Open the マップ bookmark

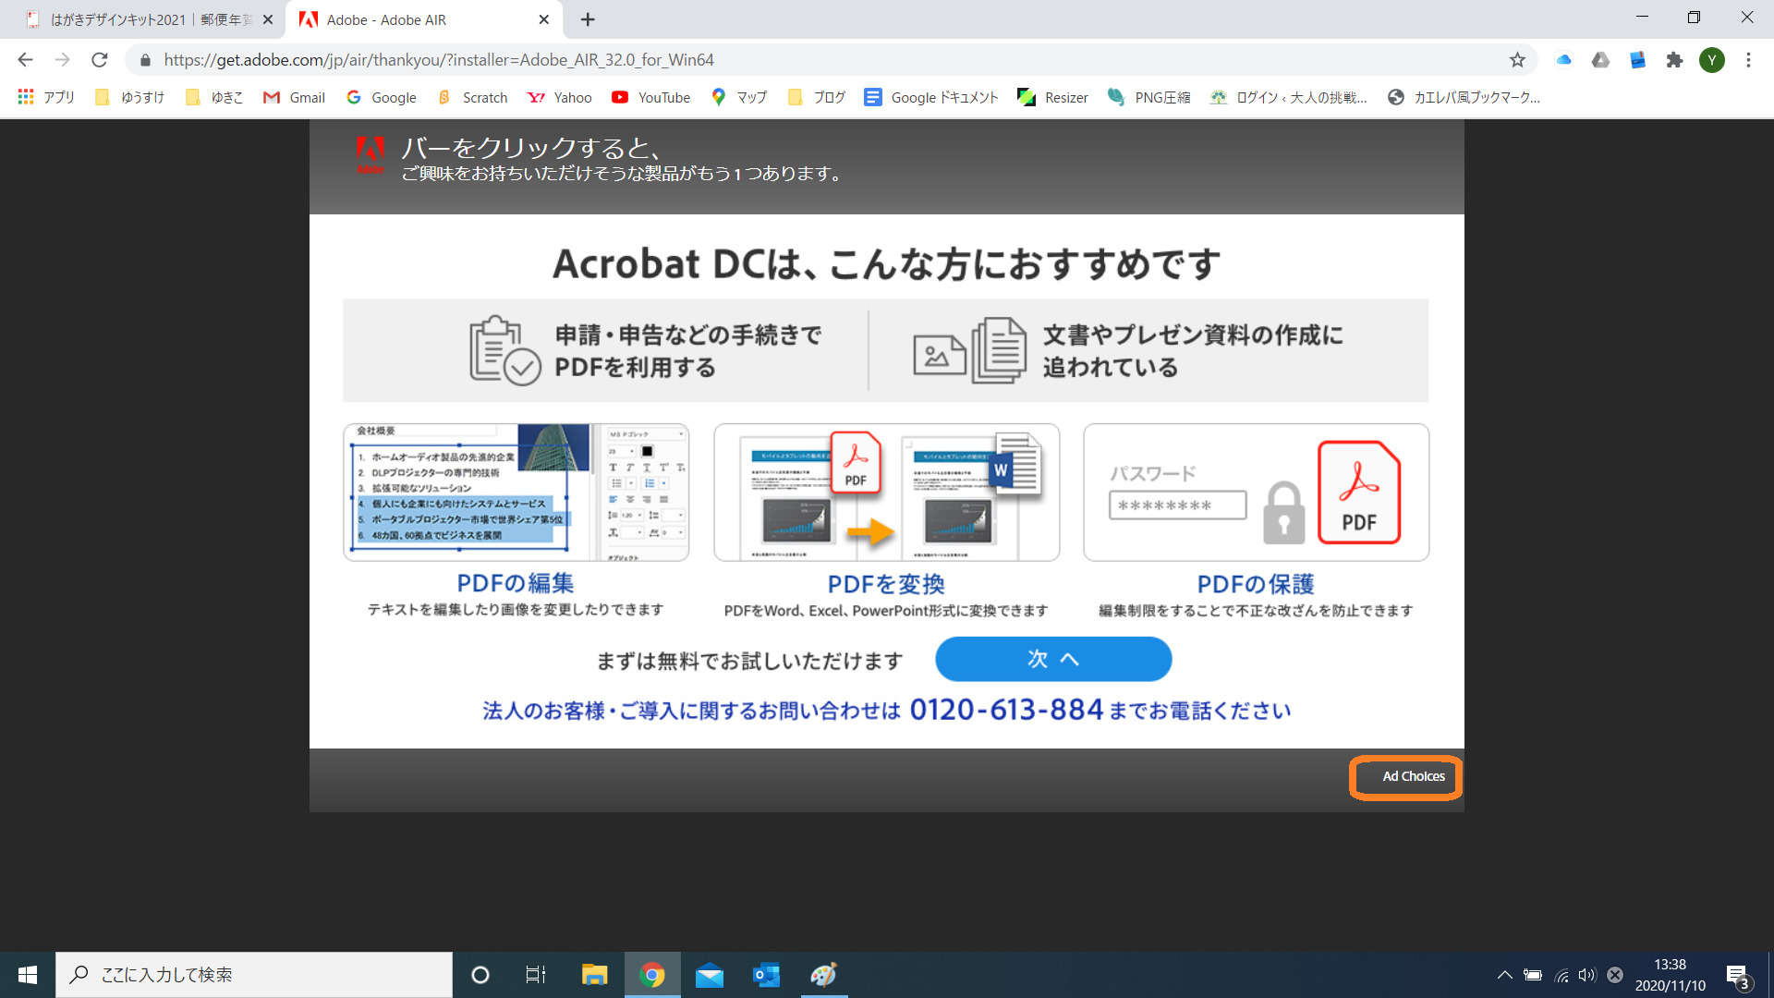coord(739,97)
